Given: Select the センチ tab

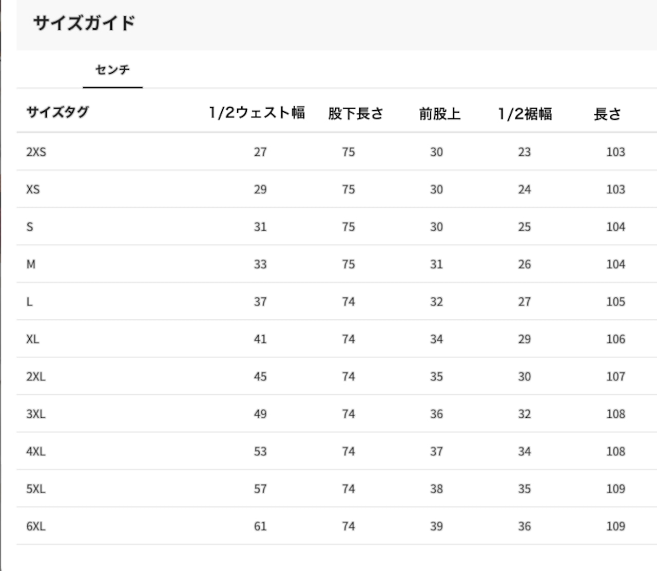Looking at the screenshot, I should coord(112,70).
